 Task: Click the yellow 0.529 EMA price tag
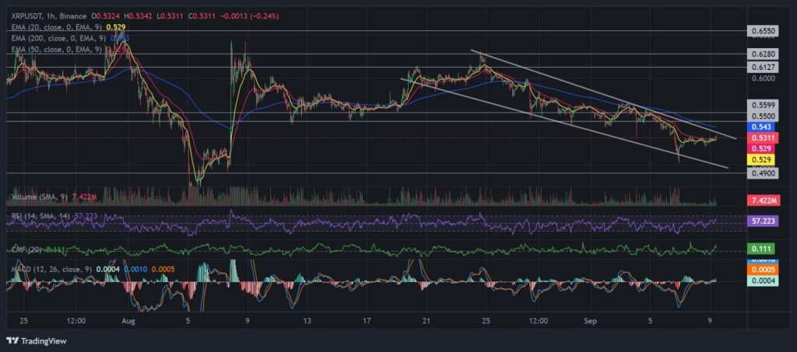pyautogui.click(x=760, y=159)
